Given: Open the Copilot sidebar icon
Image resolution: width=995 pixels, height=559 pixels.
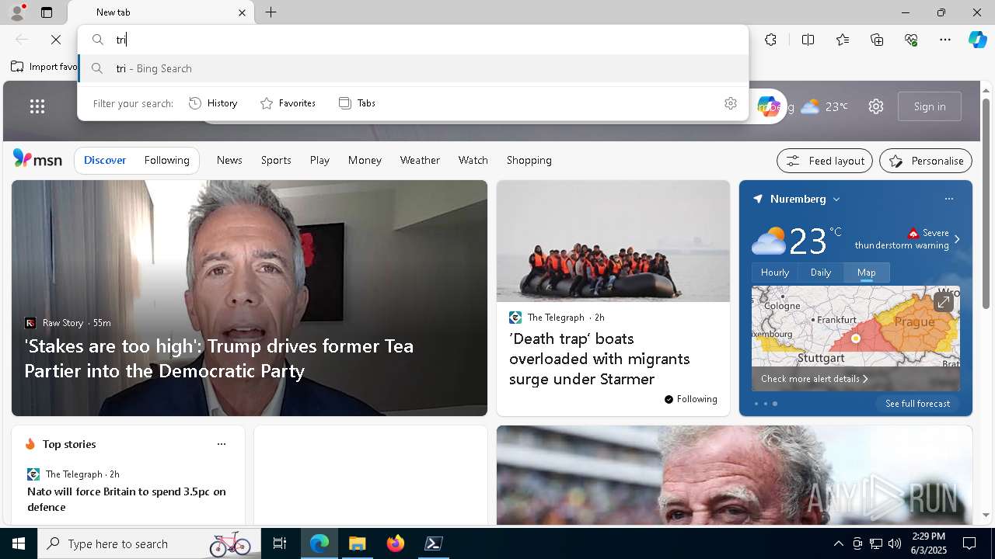Looking at the screenshot, I should 978,40.
